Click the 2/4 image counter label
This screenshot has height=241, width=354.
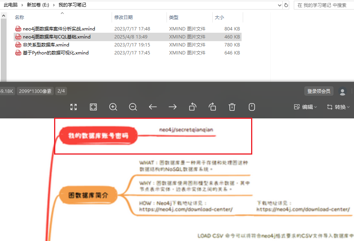pos(61,91)
